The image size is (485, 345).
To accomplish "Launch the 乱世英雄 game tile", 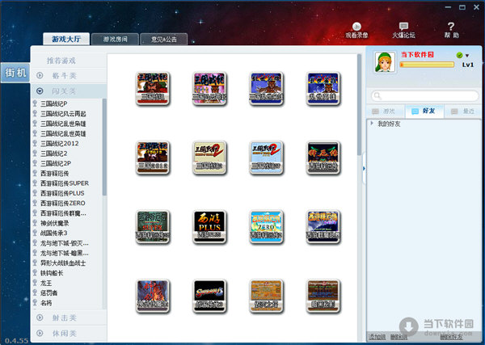I will (x=323, y=88).
